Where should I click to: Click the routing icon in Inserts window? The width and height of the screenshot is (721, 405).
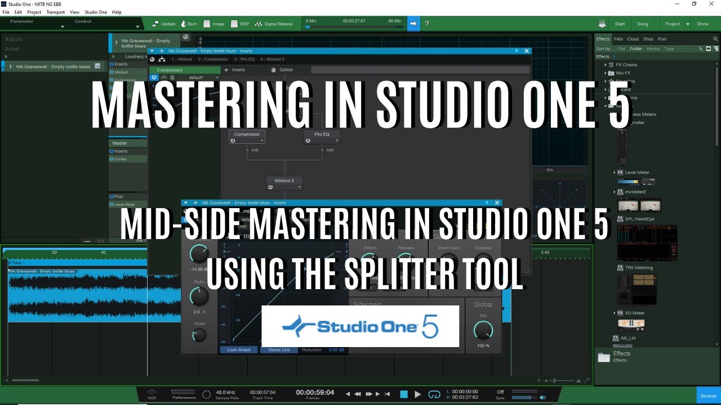click(x=162, y=59)
